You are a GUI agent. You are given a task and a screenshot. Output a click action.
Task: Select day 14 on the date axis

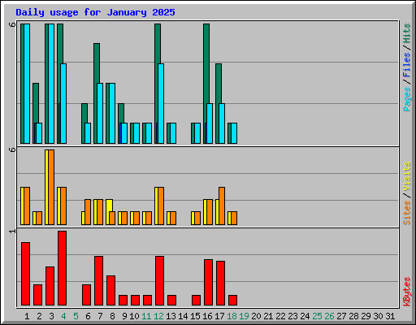pos(183,316)
